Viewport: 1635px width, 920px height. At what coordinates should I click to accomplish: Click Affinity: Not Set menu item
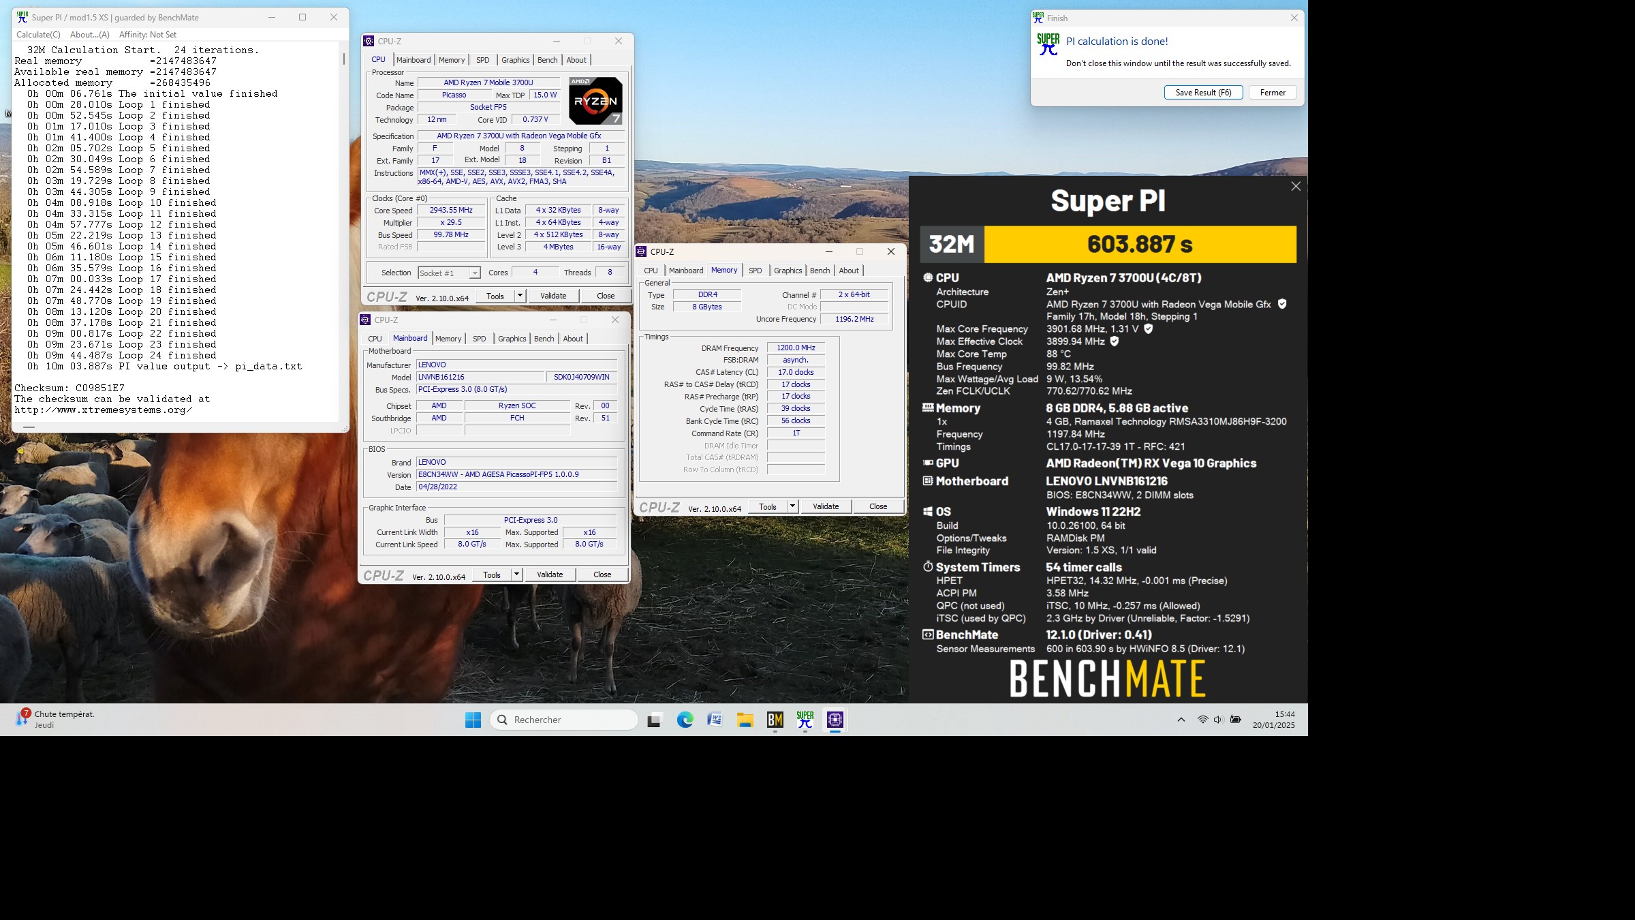coord(147,34)
